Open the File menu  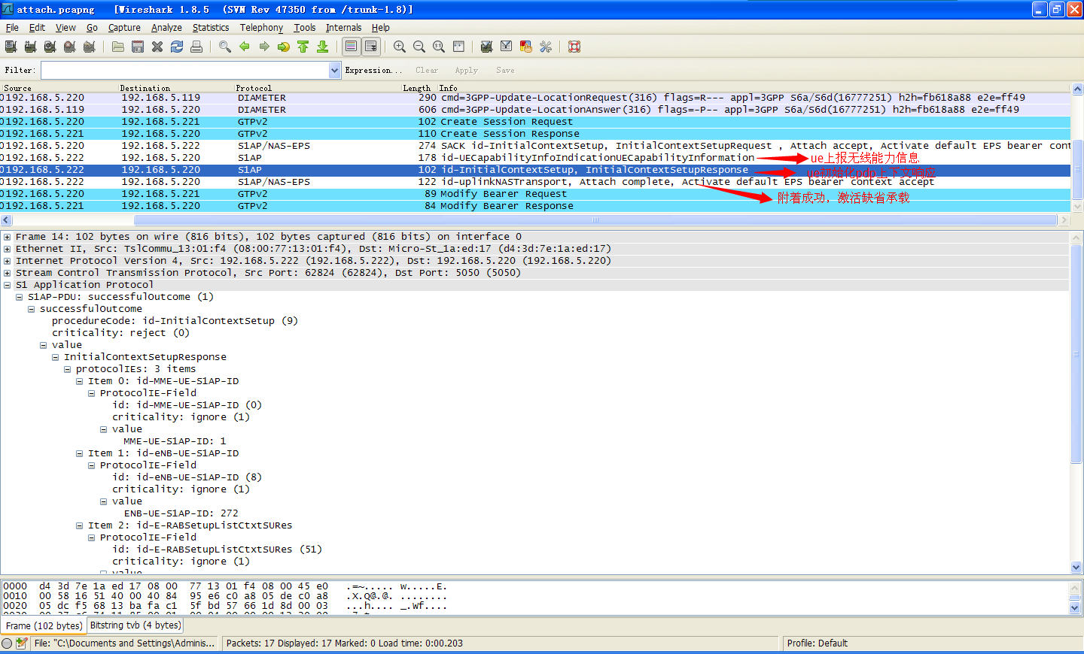click(12, 28)
